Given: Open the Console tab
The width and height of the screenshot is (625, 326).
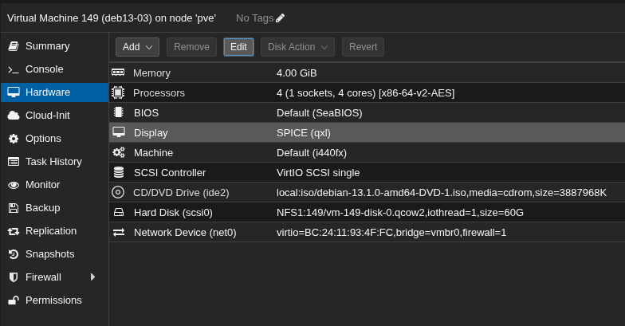Looking at the screenshot, I should [x=44, y=69].
